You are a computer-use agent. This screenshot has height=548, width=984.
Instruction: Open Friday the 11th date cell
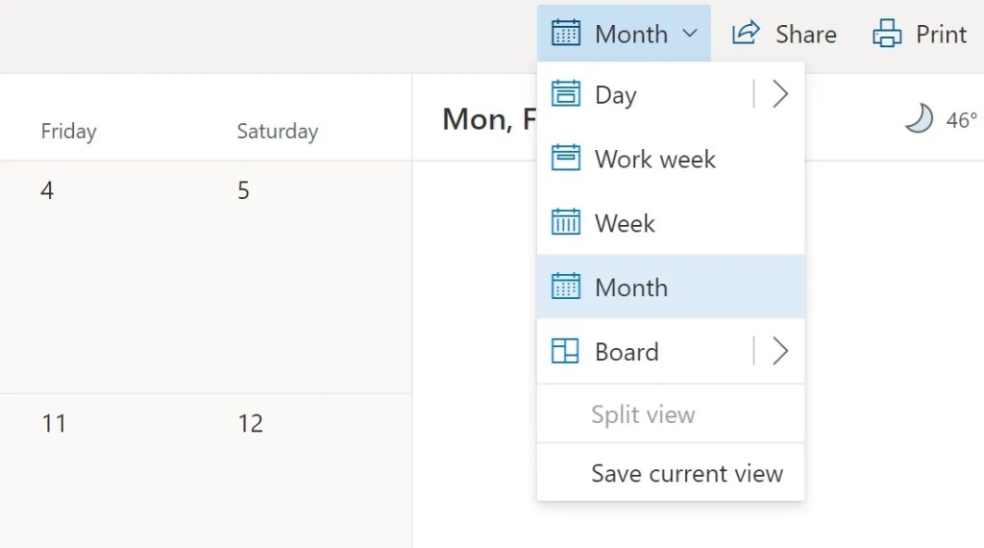(x=106, y=471)
